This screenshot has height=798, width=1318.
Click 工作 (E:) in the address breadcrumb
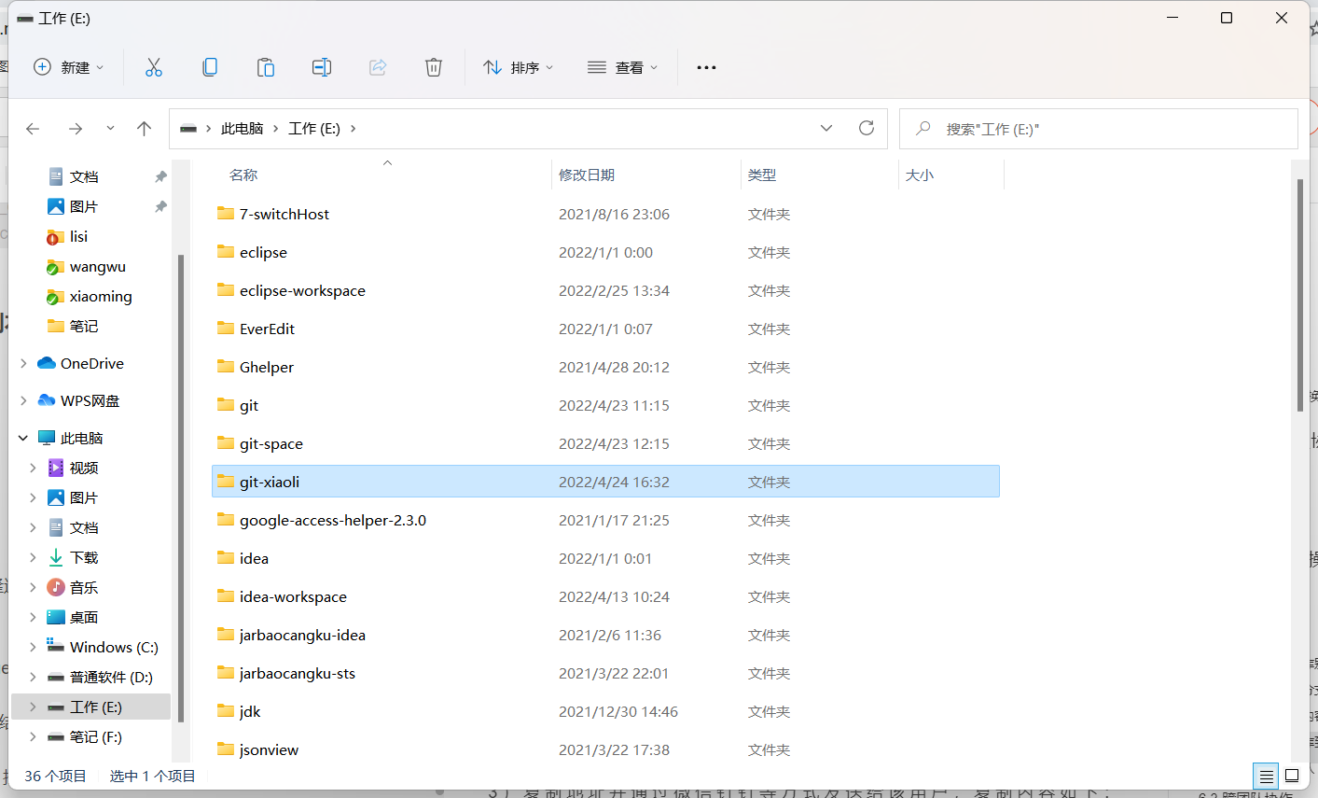314,129
